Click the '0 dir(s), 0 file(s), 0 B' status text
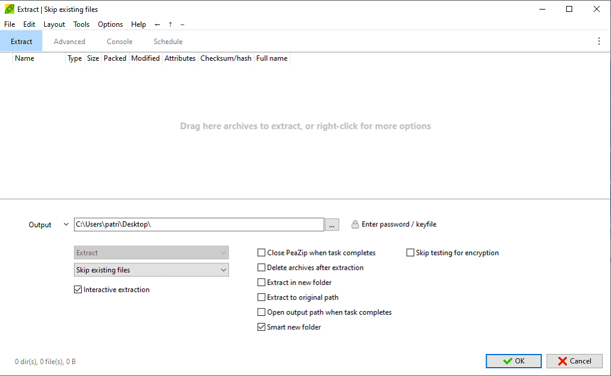Image resolution: width=611 pixels, height=376 pixels. point(45,362)
